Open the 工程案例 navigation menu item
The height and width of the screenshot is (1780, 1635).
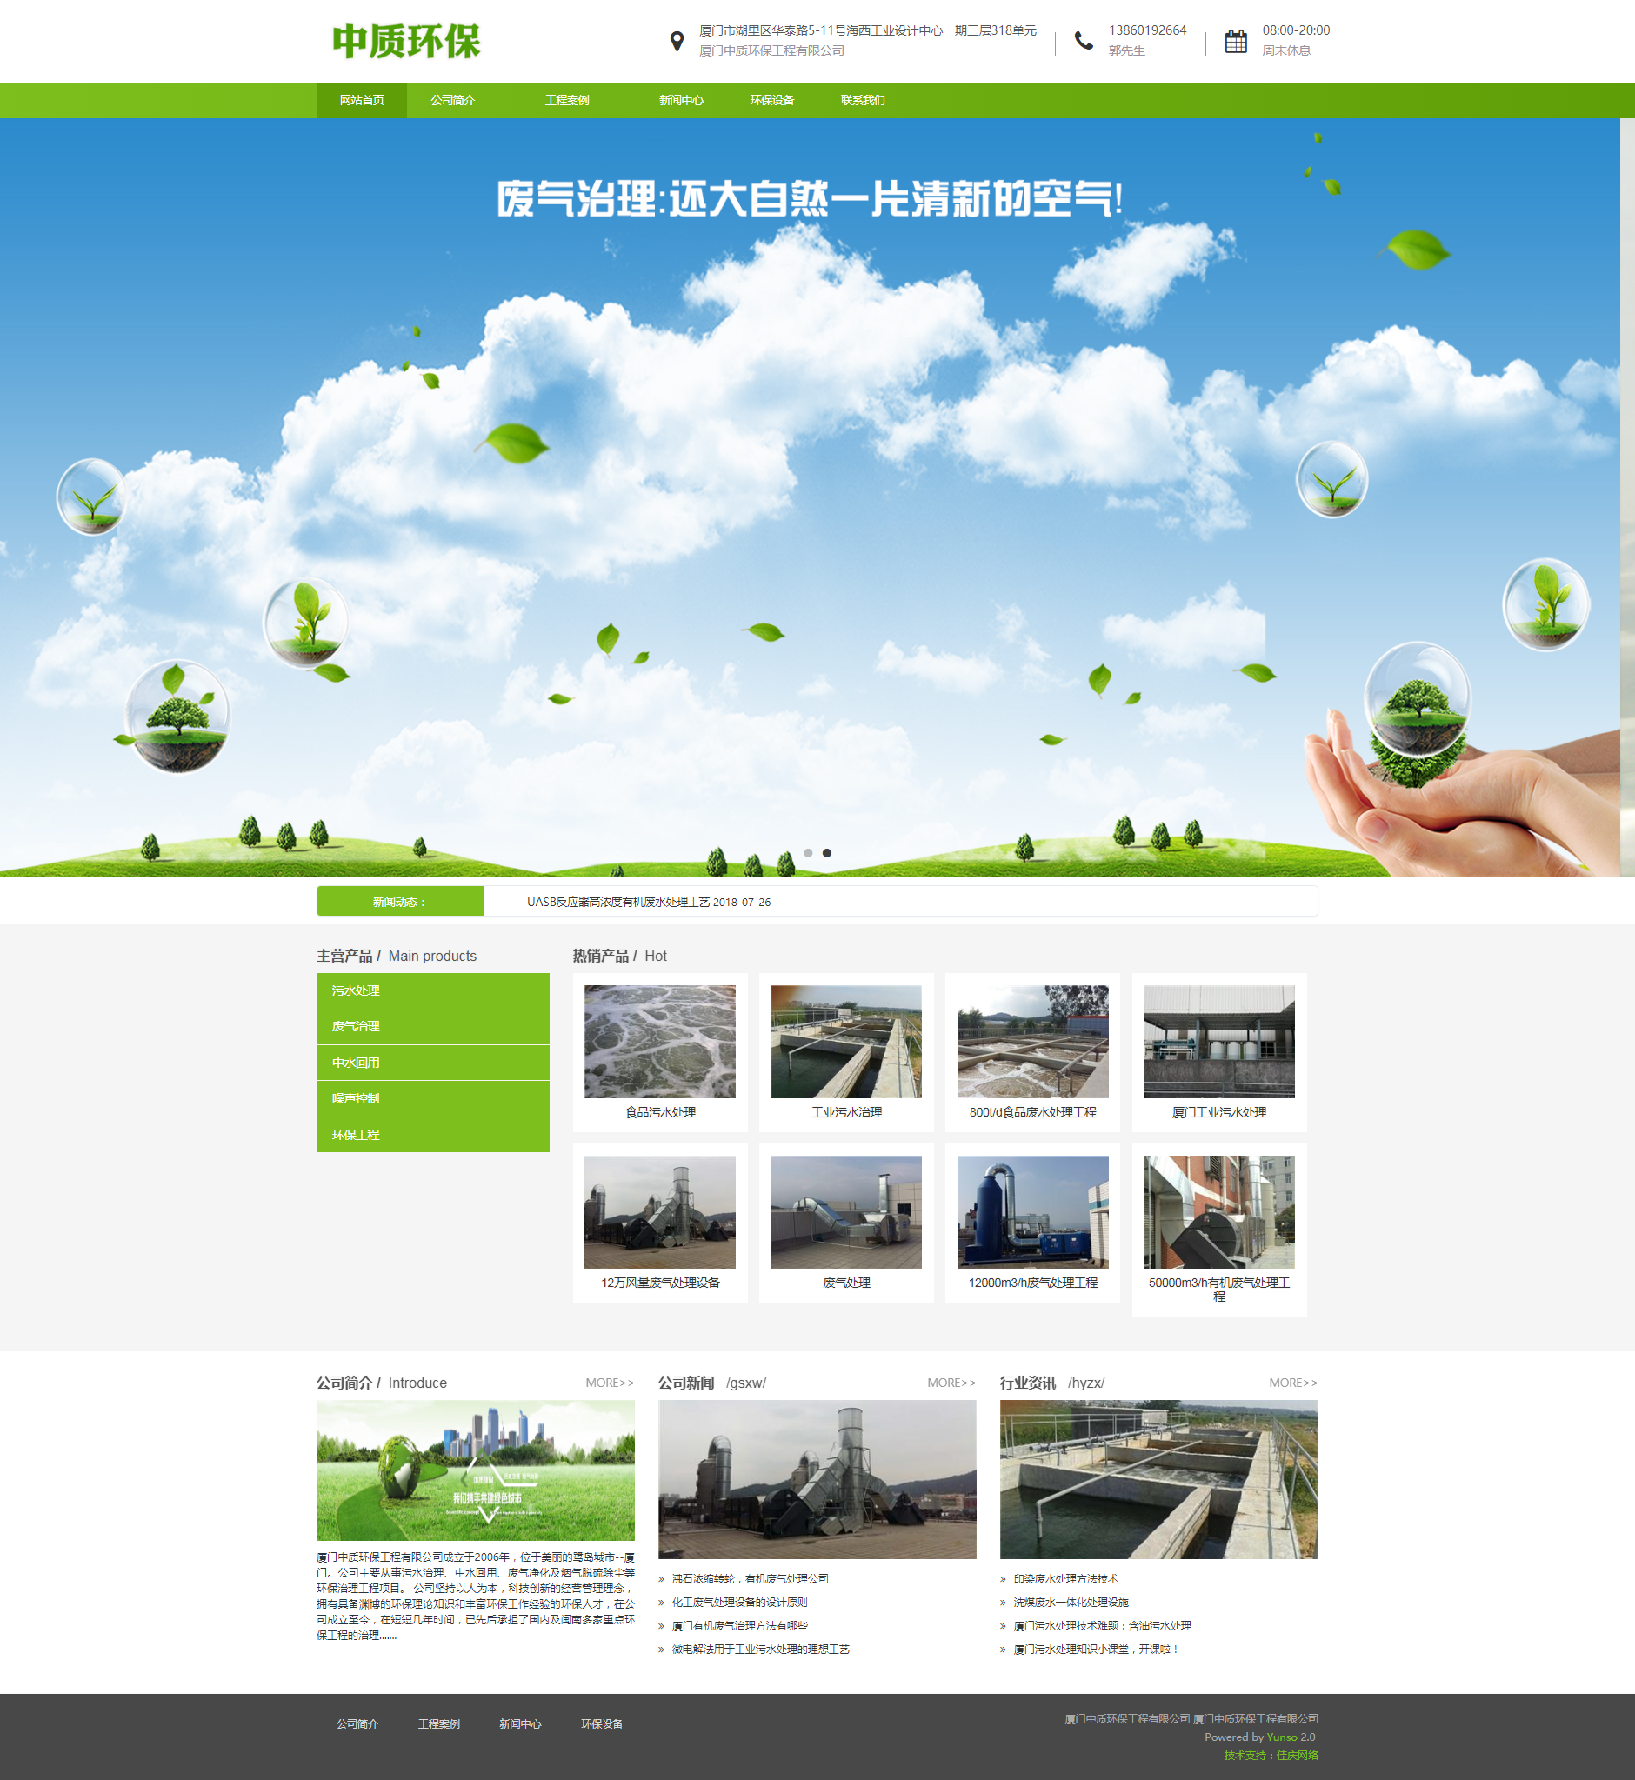[x=566, y=100]
